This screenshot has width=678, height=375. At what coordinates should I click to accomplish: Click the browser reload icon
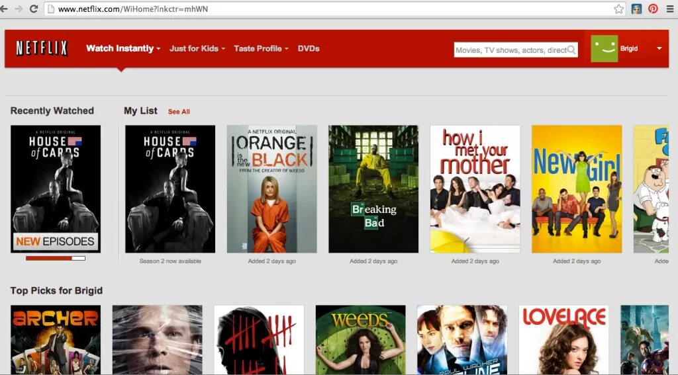[33, 9]
